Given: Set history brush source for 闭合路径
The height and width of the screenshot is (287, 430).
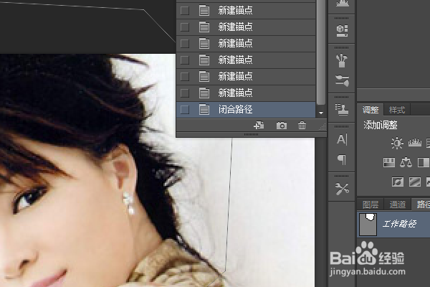Looking at the screenshot, I should pyautogui.click(x=185, y=110).
